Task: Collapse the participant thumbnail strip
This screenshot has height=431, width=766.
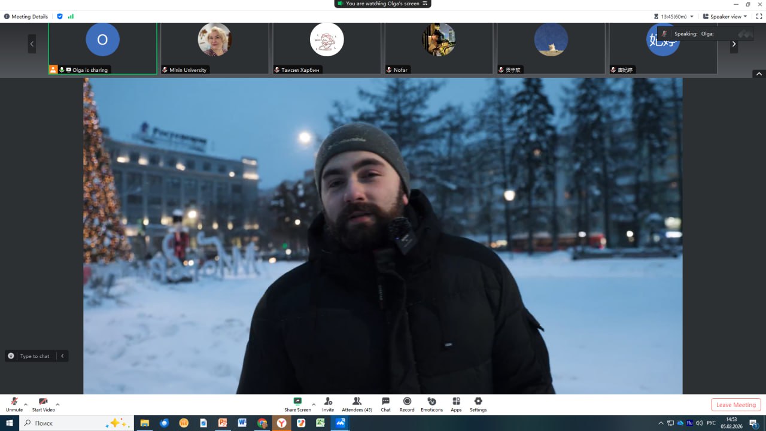Action: pyautogui.click(x=759, y=74)
